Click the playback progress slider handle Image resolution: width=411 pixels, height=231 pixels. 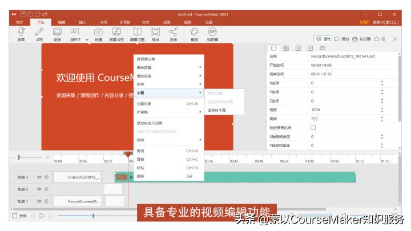(x=93, y=216)
